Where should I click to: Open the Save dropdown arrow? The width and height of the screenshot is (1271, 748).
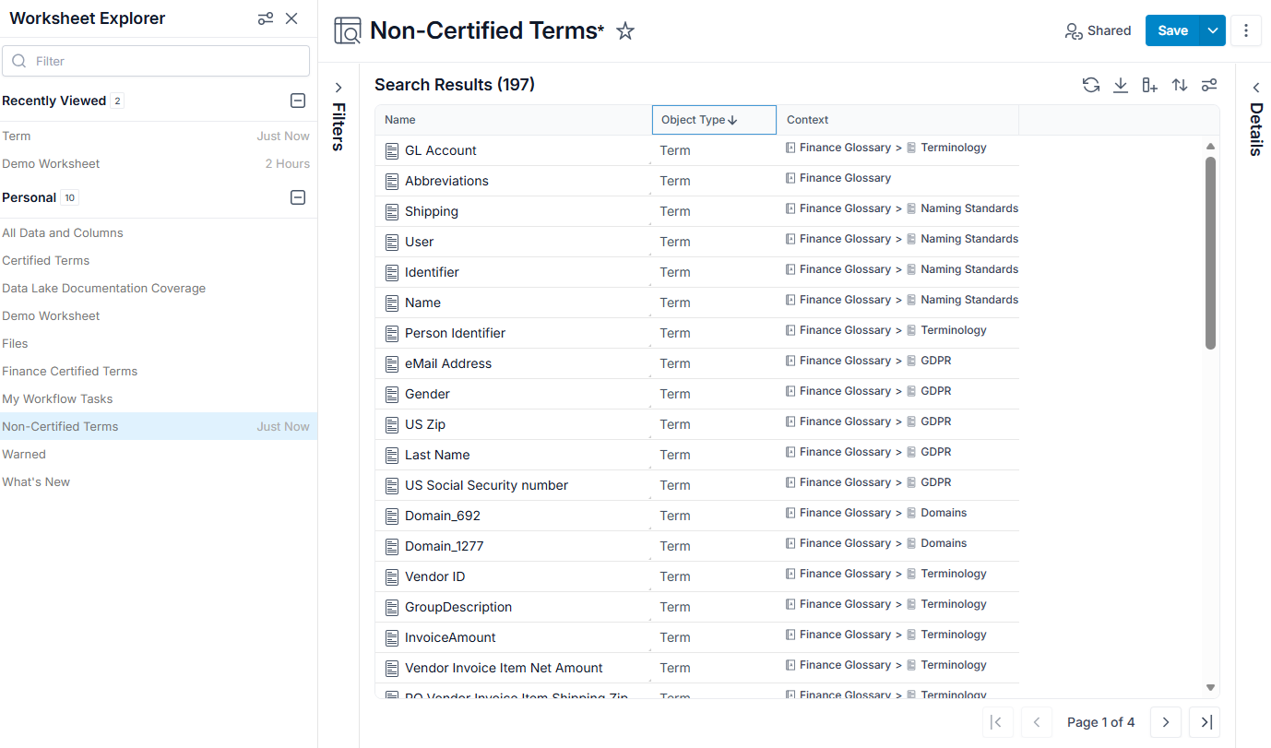coord(1213,30)
